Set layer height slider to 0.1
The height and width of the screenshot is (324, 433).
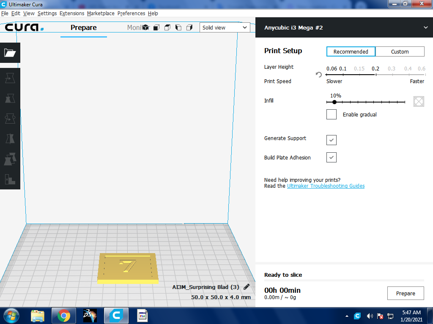[x=343, y=74]
